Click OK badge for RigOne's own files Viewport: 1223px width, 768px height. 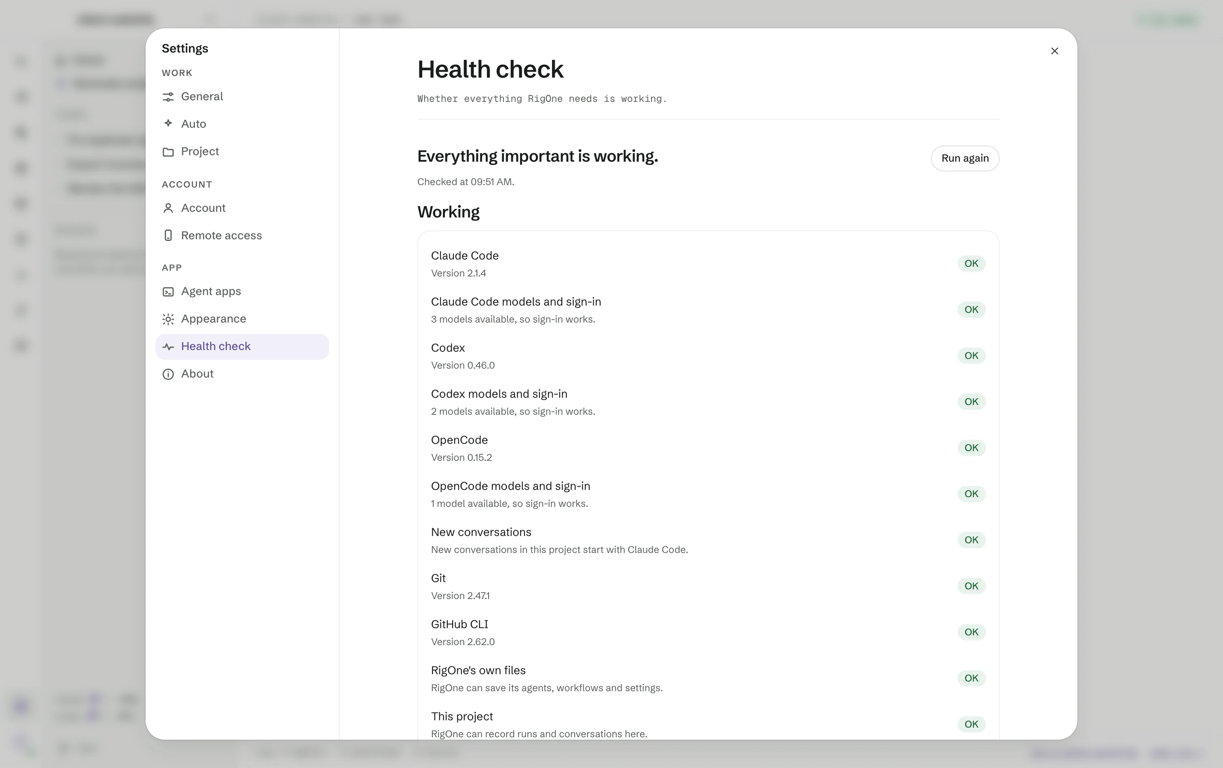971,678
